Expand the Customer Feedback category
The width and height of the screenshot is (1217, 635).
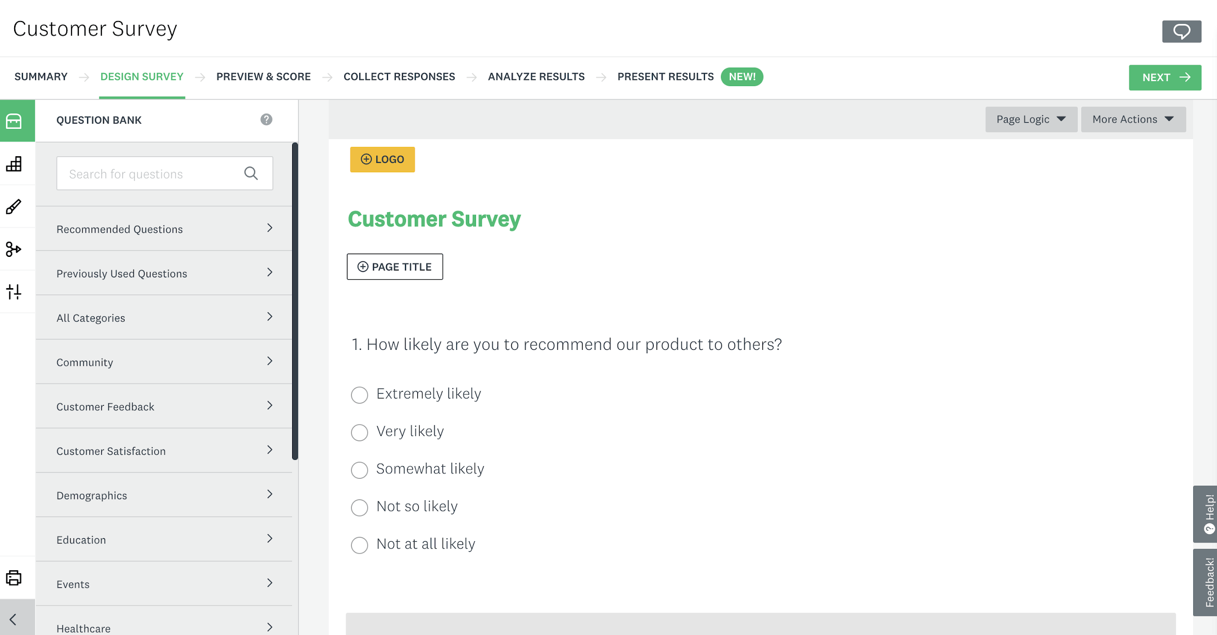(165, 406)
